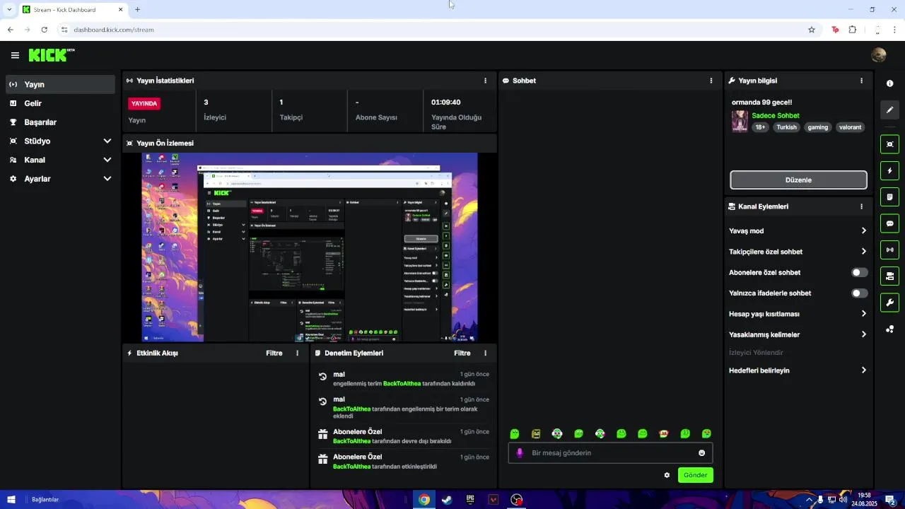Screen dimensions: 905x509
Task: Open Yayın bilgisi three-dot menu
Action: click(861, 81)
